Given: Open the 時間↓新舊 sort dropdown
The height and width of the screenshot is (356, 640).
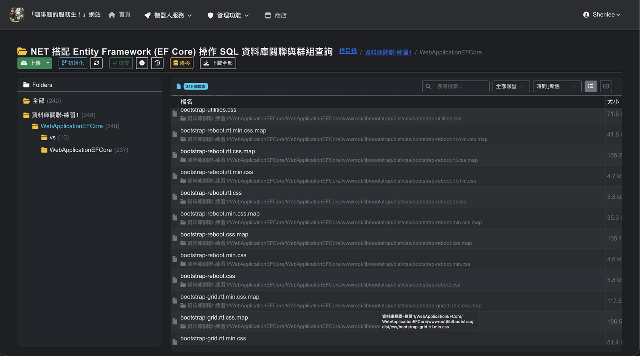Looking at the screenshot, I should click(557, 86).
